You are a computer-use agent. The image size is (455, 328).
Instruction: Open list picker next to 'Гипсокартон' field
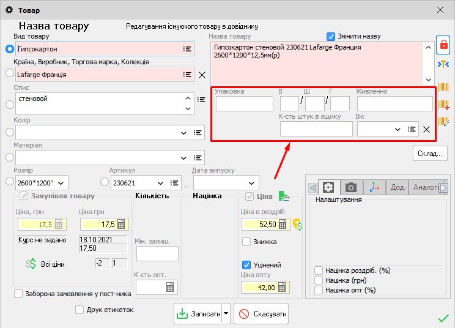pyautogui.click(x=187, y=49)
